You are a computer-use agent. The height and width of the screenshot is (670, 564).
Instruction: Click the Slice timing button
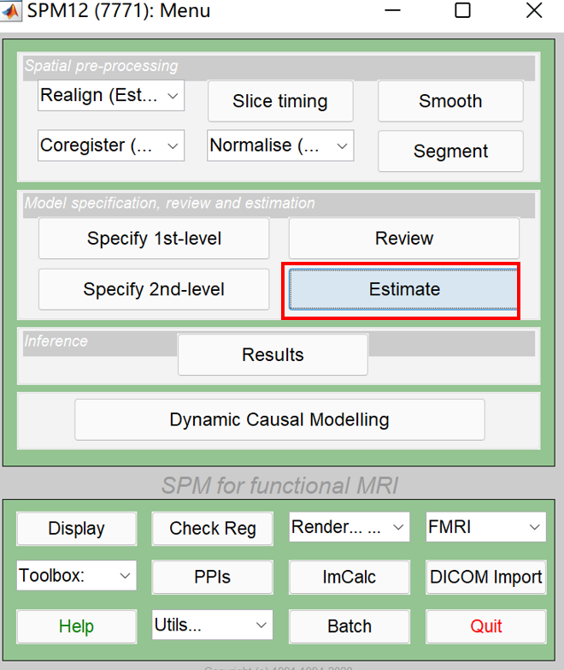280,101
